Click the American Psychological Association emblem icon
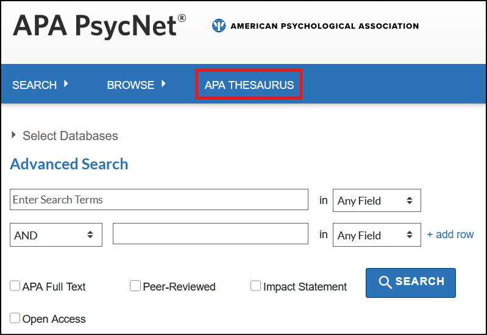This screenshot has height=335, width=487. point(219,26)
